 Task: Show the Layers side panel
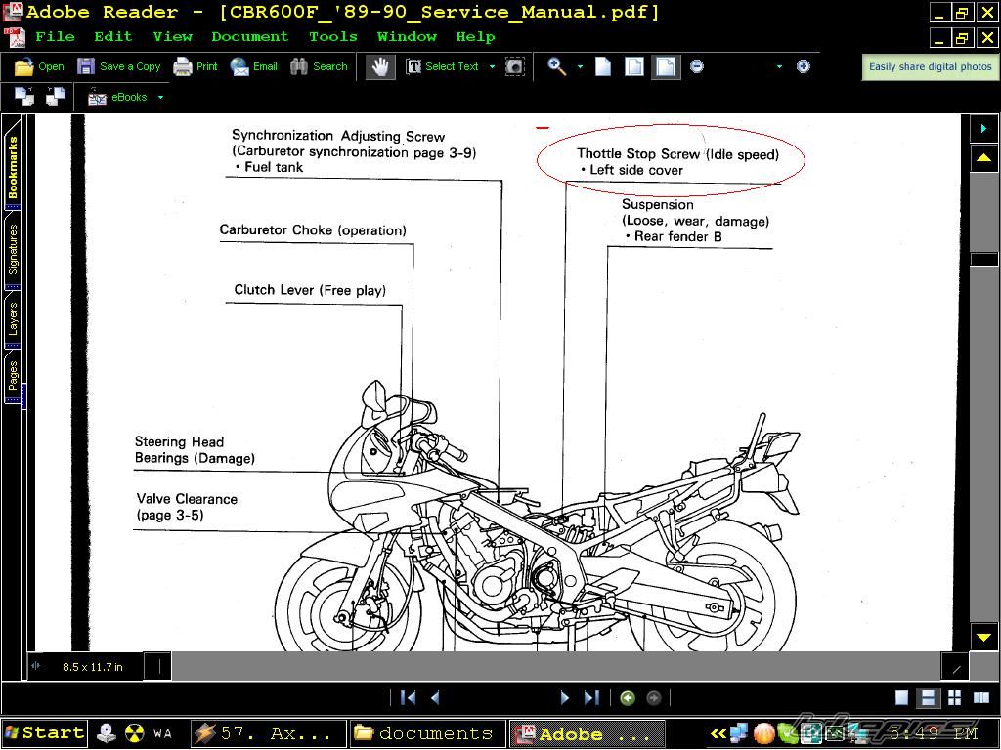pyautogui.click(x=13, y=319)
